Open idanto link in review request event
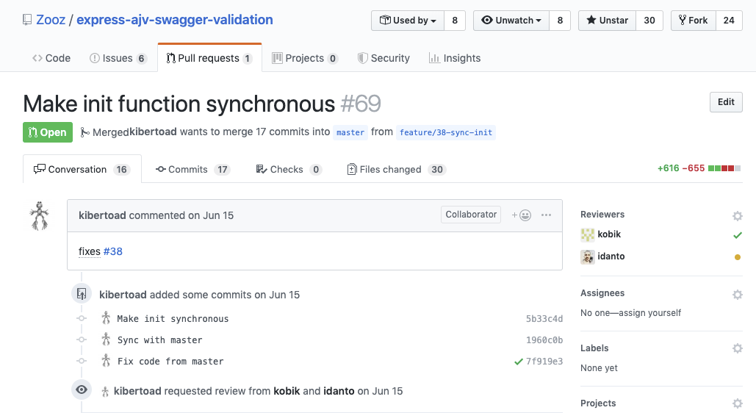Viewport: 756px width, 413px height. [339, 391]
